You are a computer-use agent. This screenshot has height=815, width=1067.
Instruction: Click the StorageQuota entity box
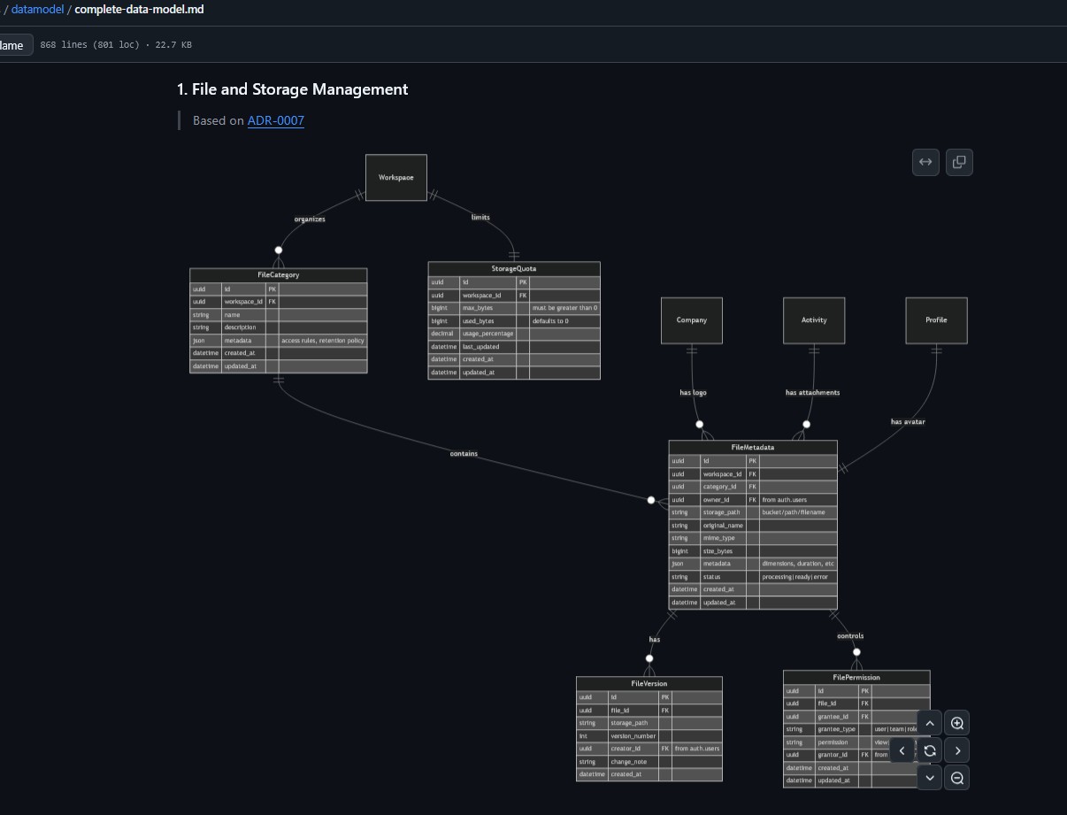[513, 268]
